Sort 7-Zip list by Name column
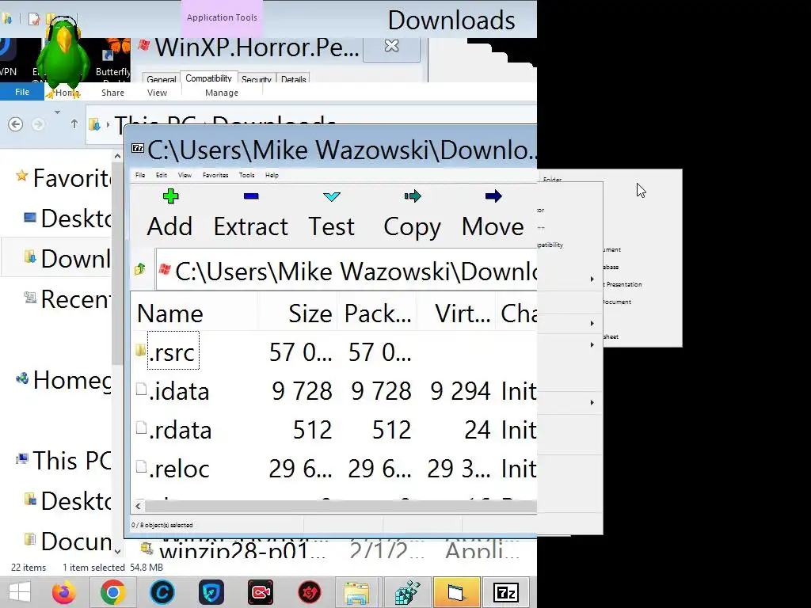Viewport: 811px width, 608px height. coord(195,313)
